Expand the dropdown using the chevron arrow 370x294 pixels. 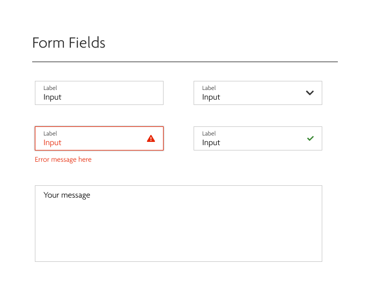(309, 93)
